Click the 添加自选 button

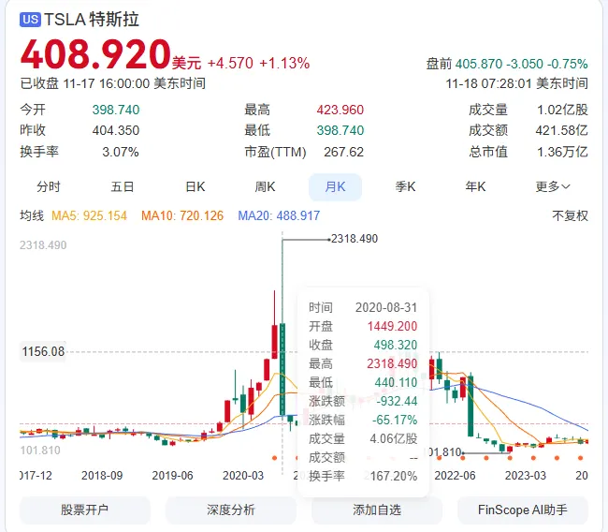click(x=377, y=510)
